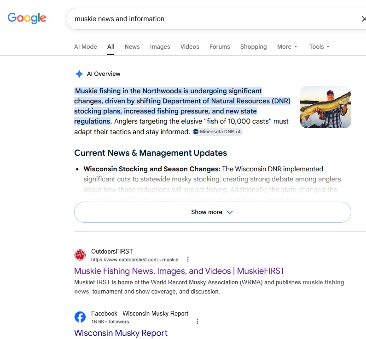Open options menu for Facebook result
This screenshot has height=339, width=366.
click(x=198, y=321)
